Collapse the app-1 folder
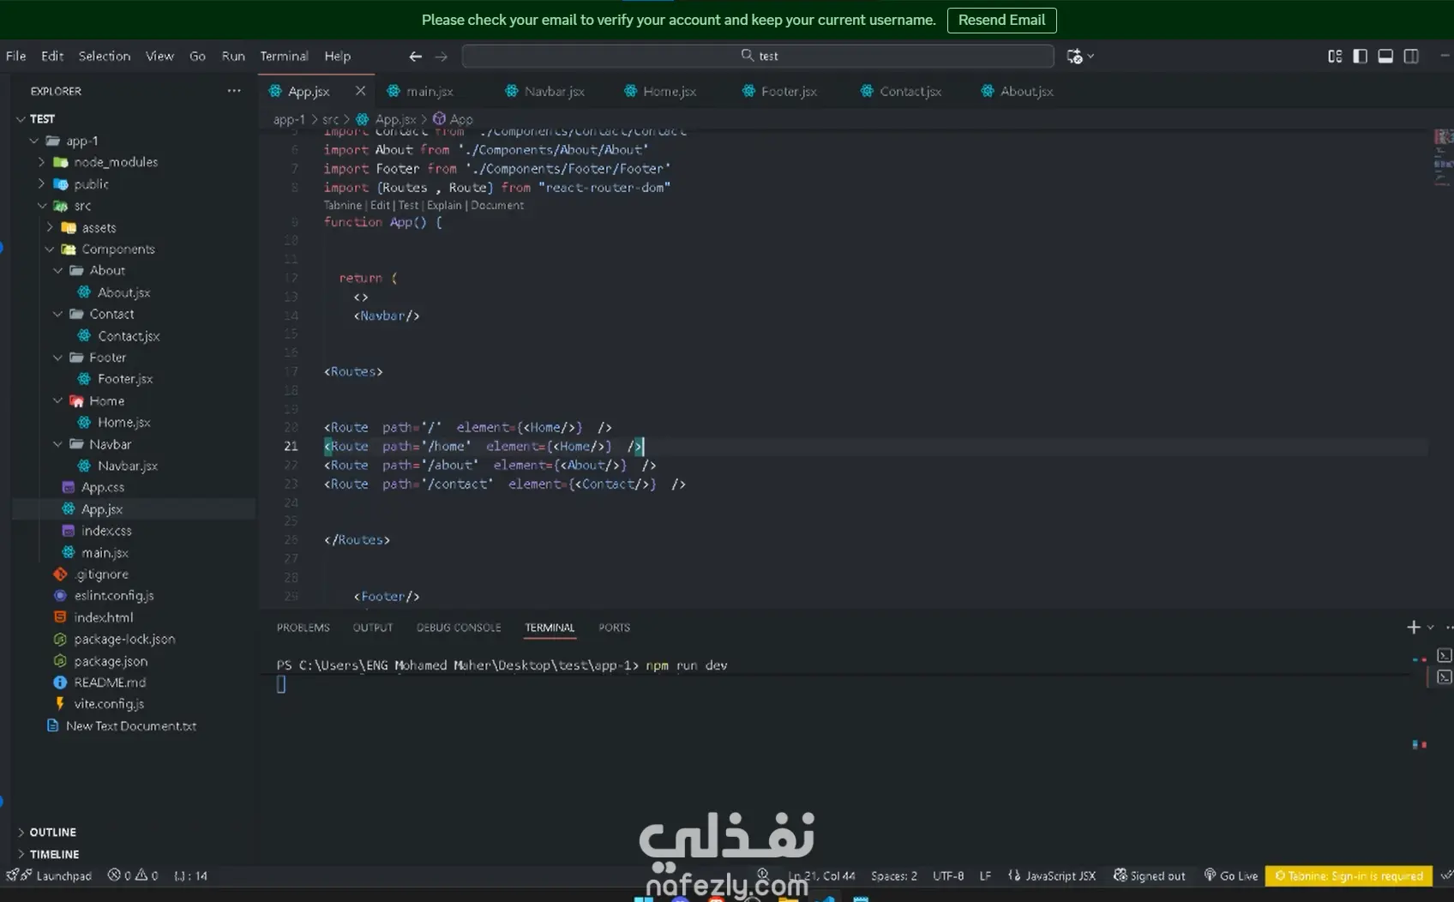The image size is (1454, 902). (x=34, y=141)
